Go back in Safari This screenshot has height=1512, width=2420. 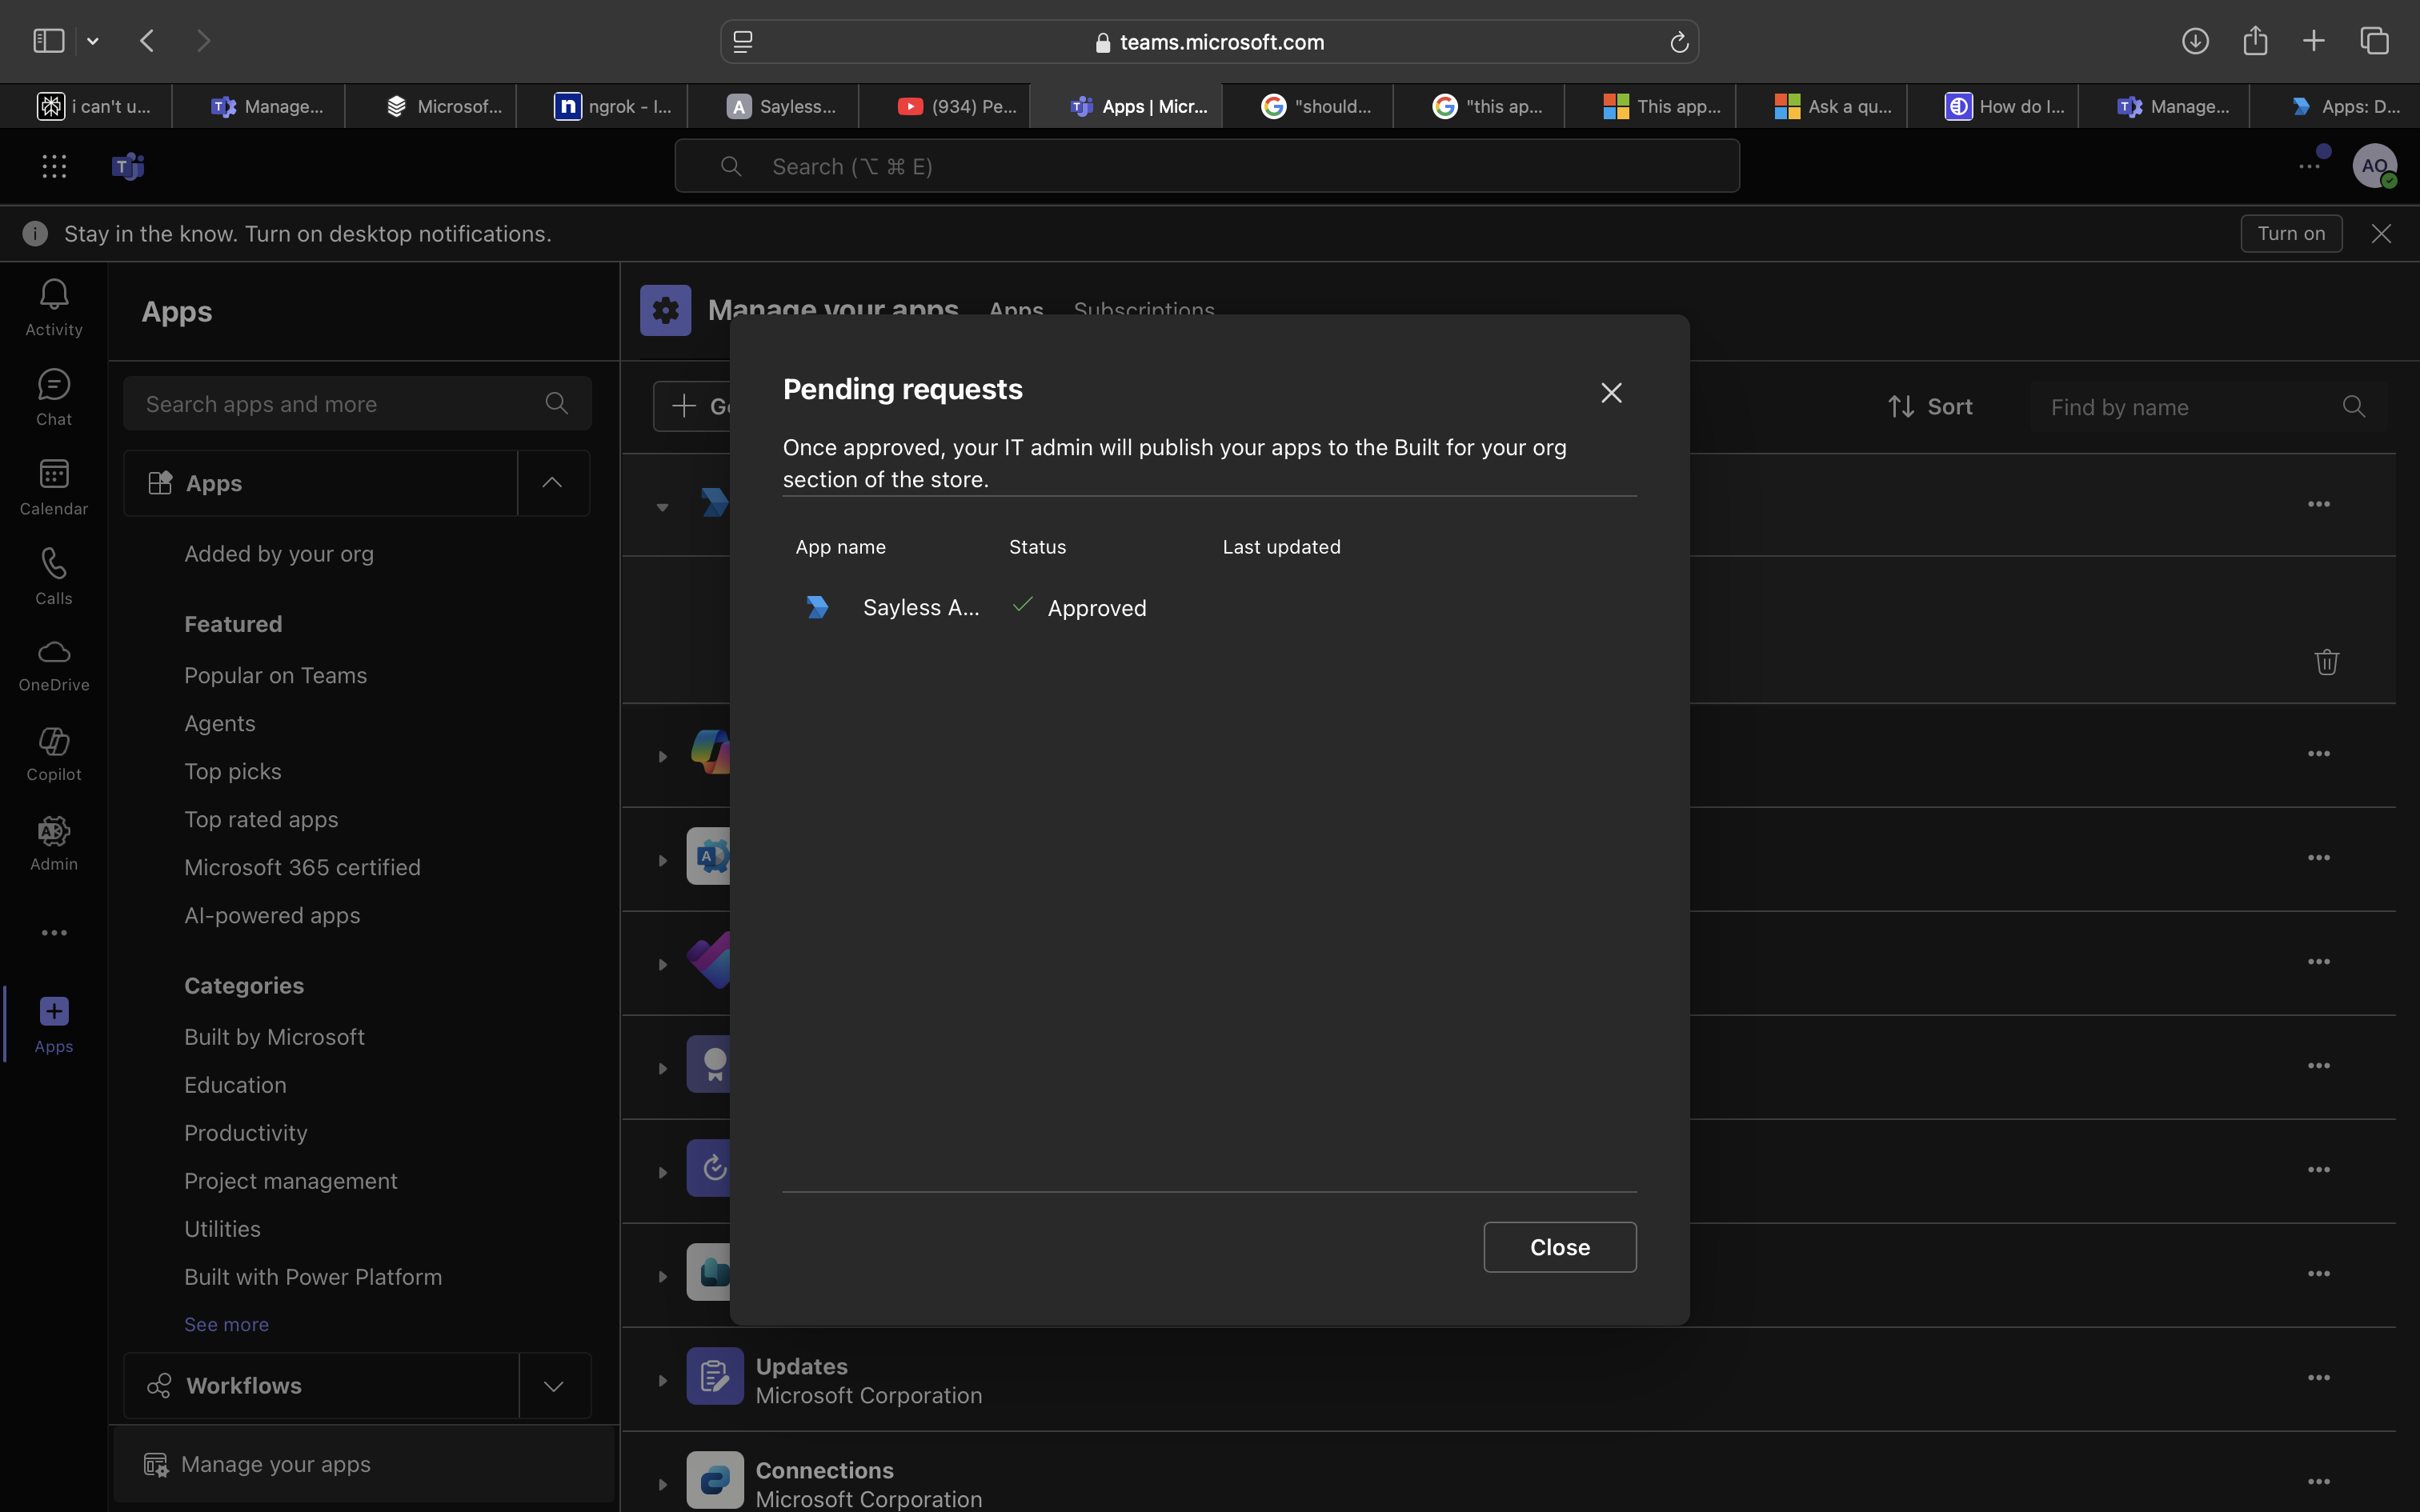point(147,41)
